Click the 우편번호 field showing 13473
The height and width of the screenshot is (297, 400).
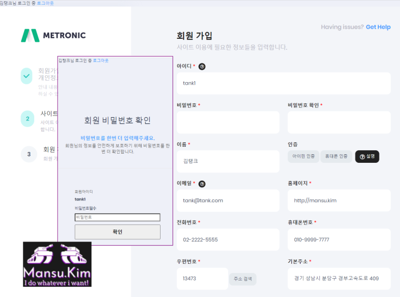(202, 279)
